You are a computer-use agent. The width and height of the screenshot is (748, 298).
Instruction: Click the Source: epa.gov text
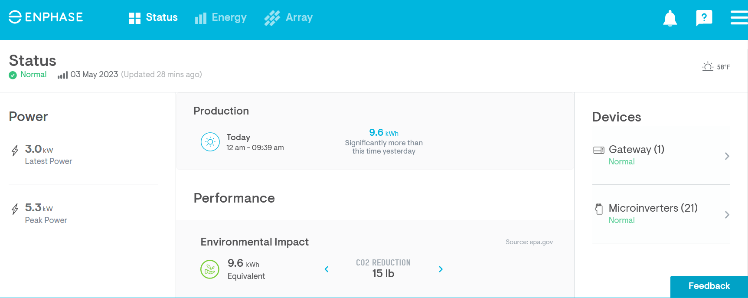point(529,242)
